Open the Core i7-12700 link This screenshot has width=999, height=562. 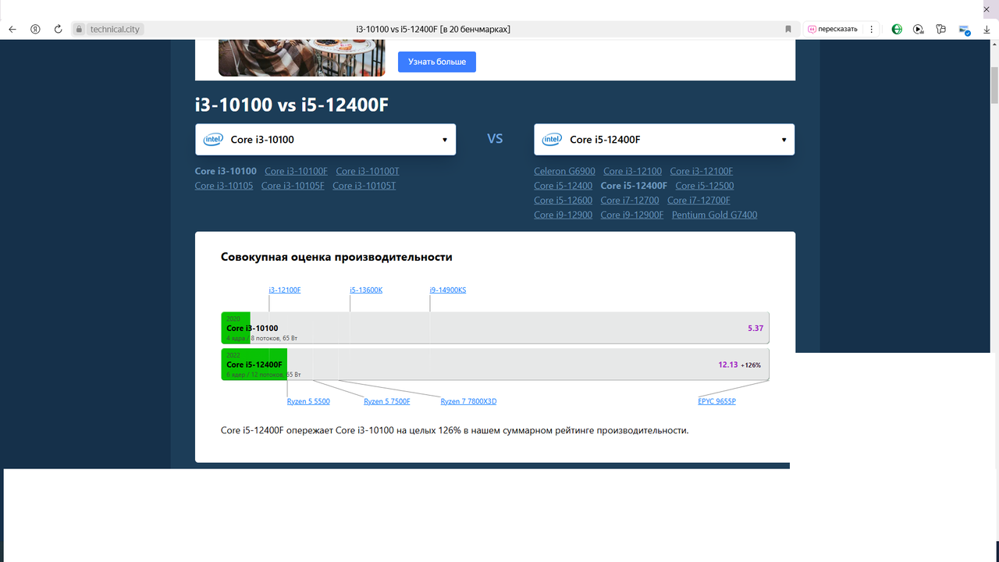630,201
